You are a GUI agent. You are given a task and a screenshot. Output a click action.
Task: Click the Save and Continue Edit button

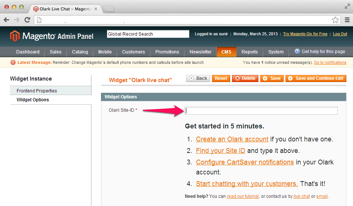(x=316, y=78)
